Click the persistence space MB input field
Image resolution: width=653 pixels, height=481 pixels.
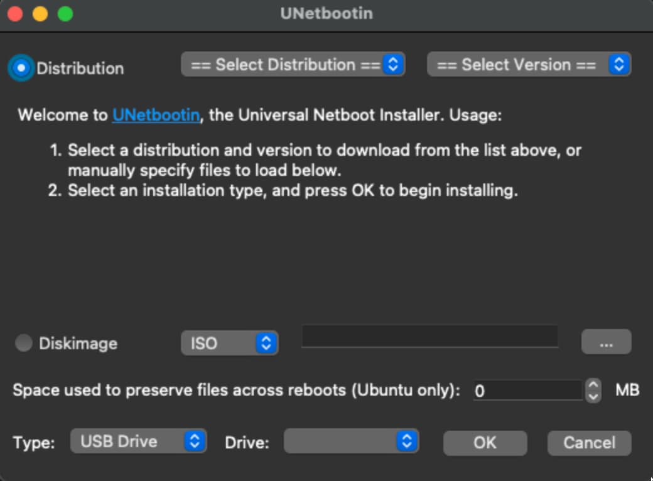click(526, 391)
